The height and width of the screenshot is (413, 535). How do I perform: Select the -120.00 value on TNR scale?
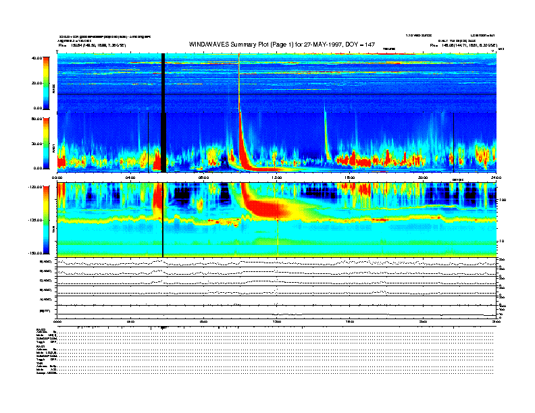(35, 187)
